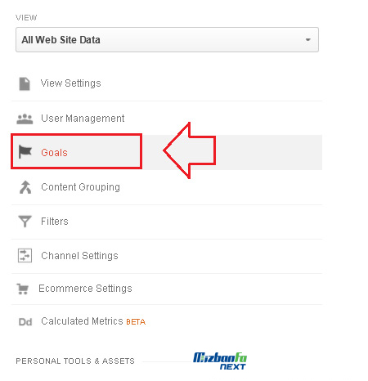Open Filters settings
The image size is (368, 381).
pos(55,222)
